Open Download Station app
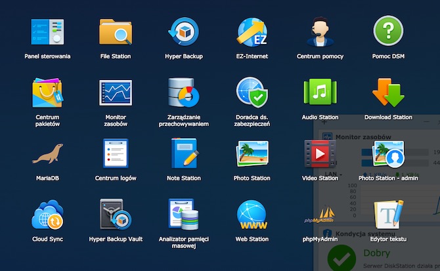Screen dimensions: 440x271 tap(388, 93)
